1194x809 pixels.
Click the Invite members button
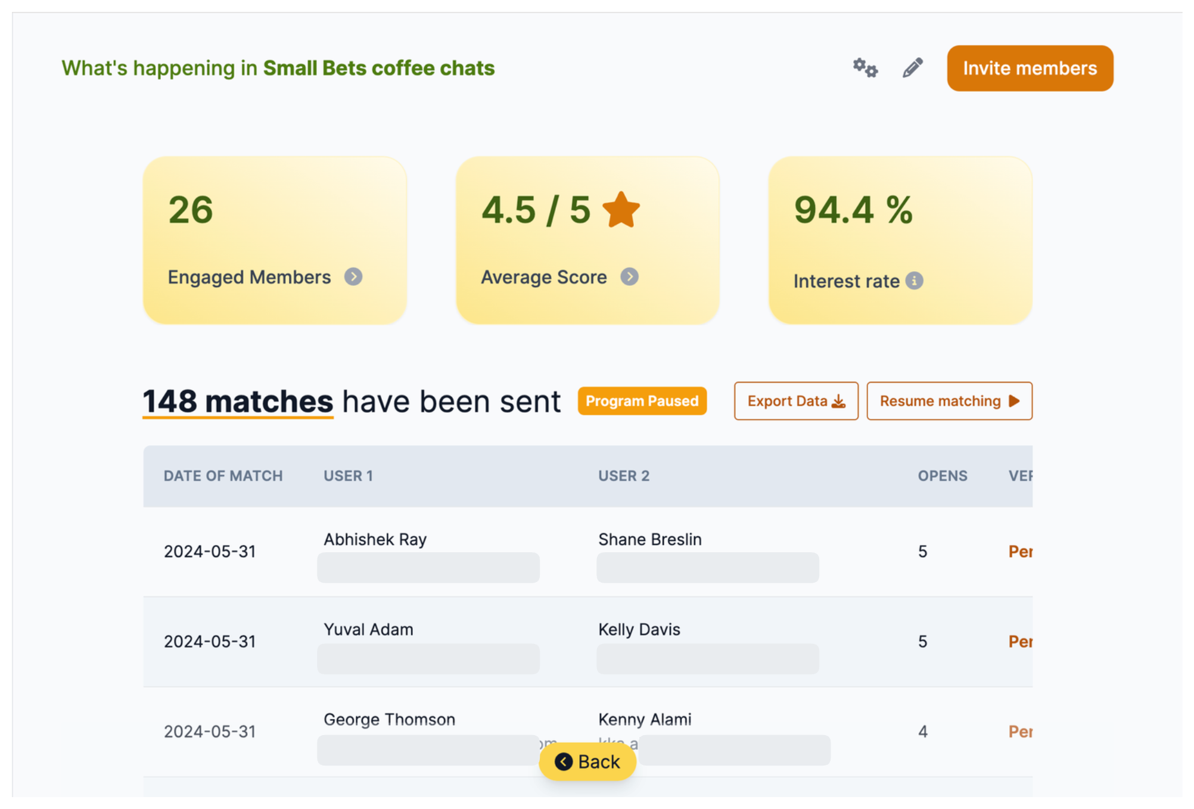click(1031, 68)
